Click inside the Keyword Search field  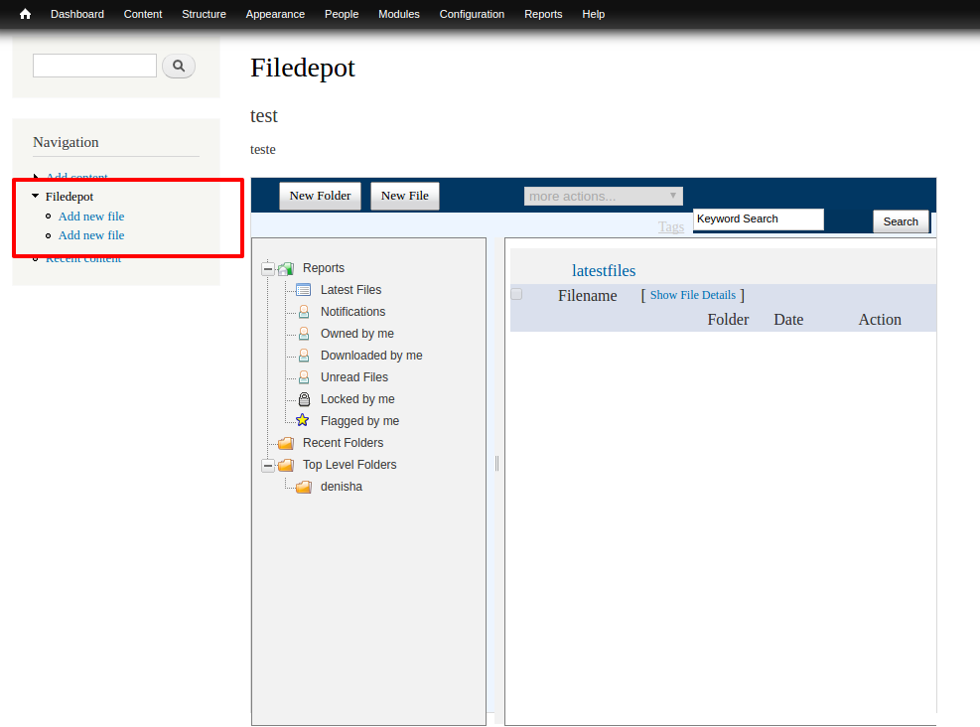(x=758, y=218)
